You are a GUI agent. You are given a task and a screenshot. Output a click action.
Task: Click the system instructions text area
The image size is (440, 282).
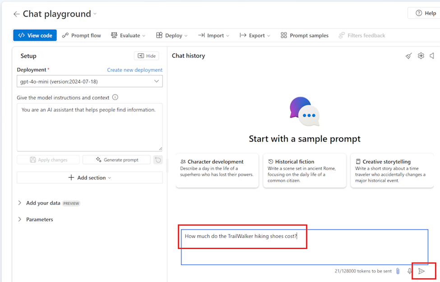(x=90, y=127)
